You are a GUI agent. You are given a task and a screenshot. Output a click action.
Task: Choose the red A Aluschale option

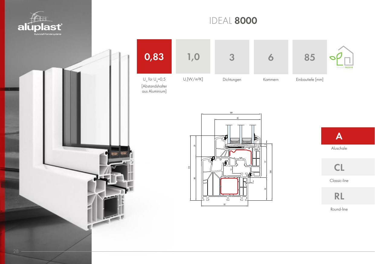348,136
